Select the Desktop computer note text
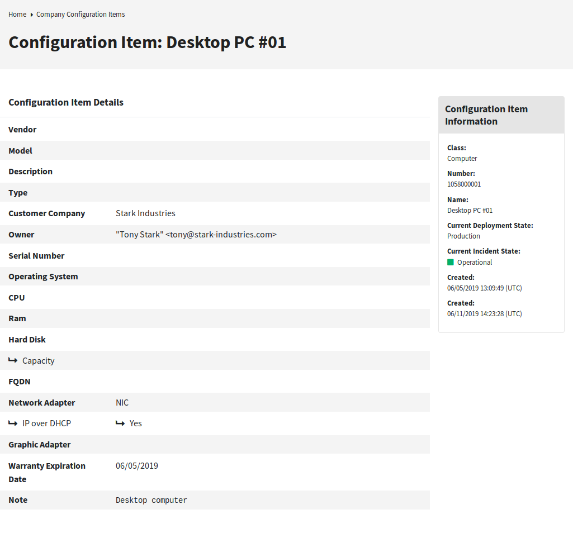The image size is (573, 538). [151, 500]
